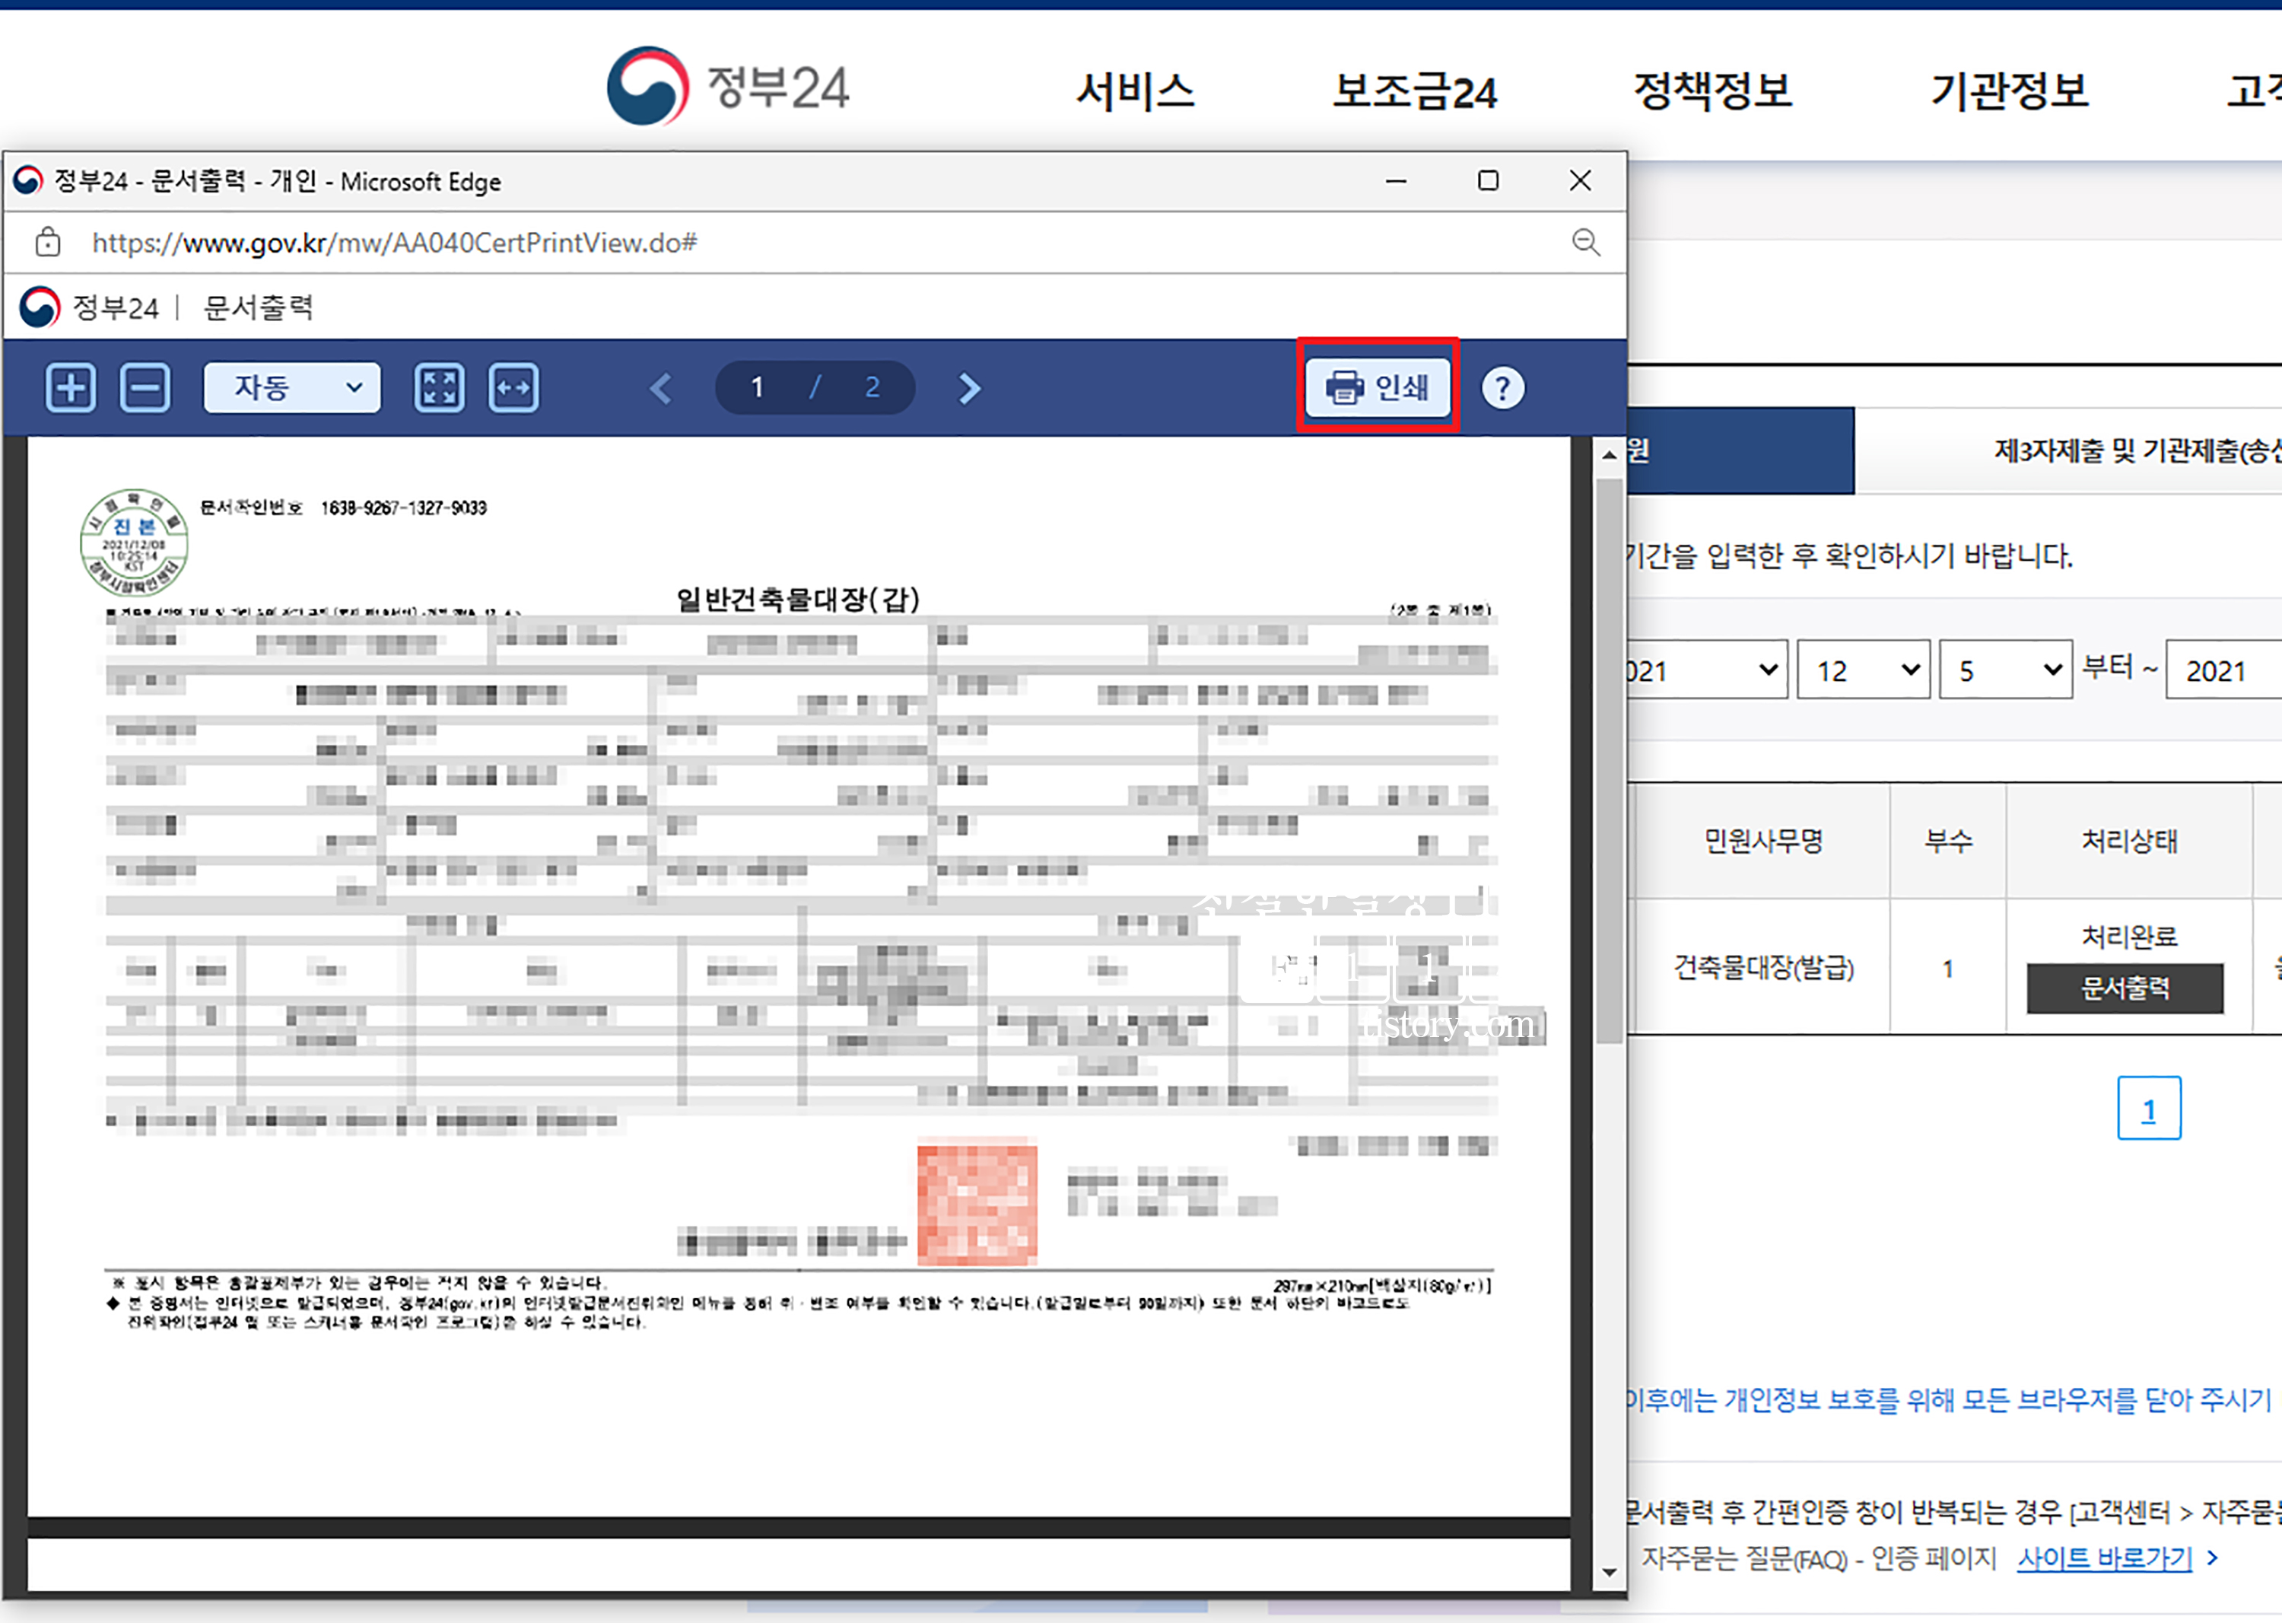
Task: Open the 자동 zoom level dropdown
Action: tap(292, 388)
